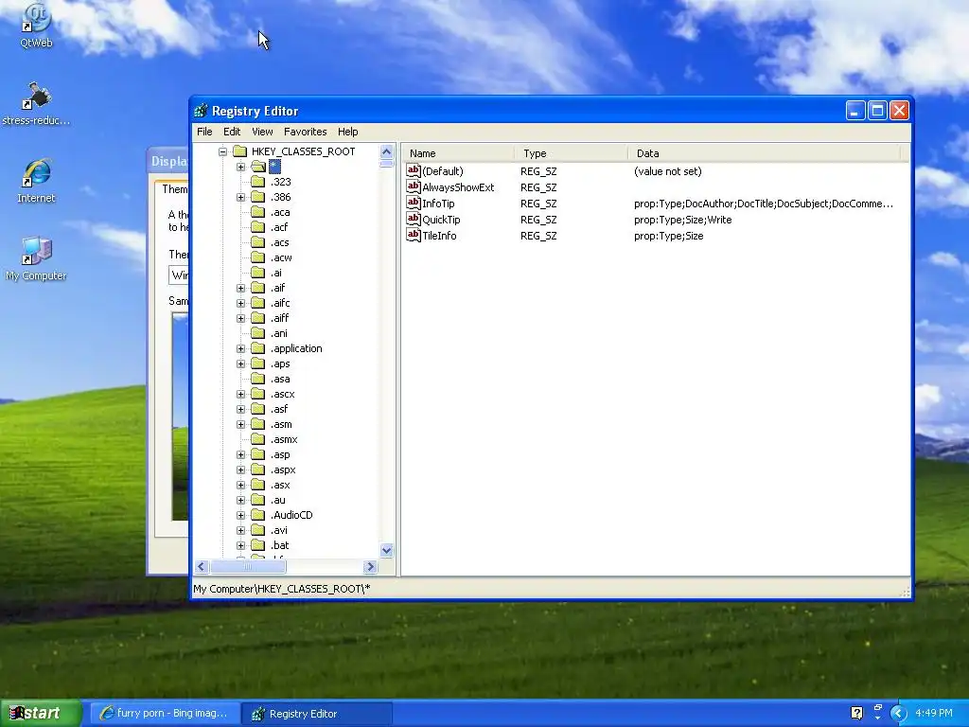The image size is (969, 727).
Task: Expand the .AudioCD key node
Action: tap(241, 515)
